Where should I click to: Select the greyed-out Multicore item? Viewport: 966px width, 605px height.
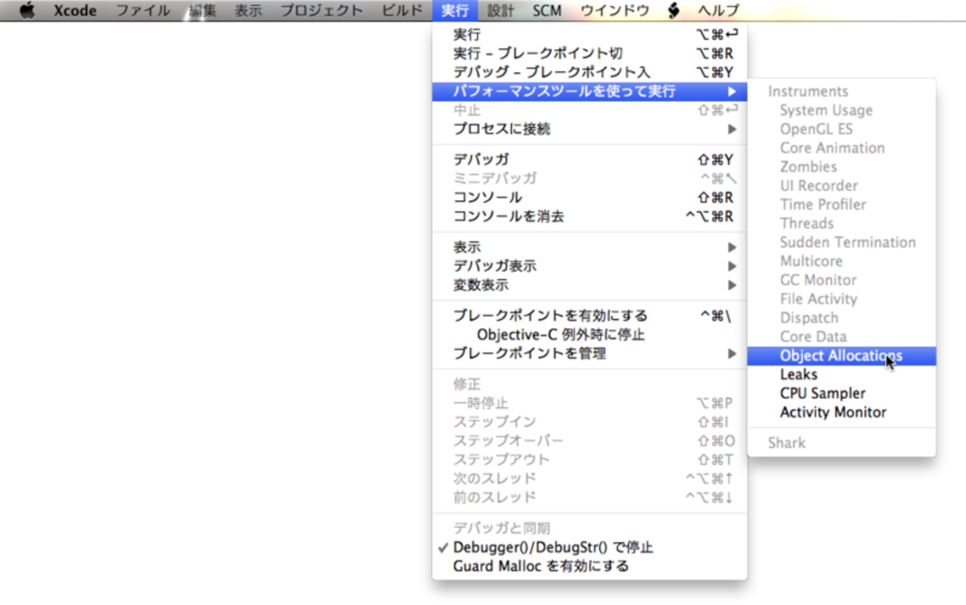point(842,262)
